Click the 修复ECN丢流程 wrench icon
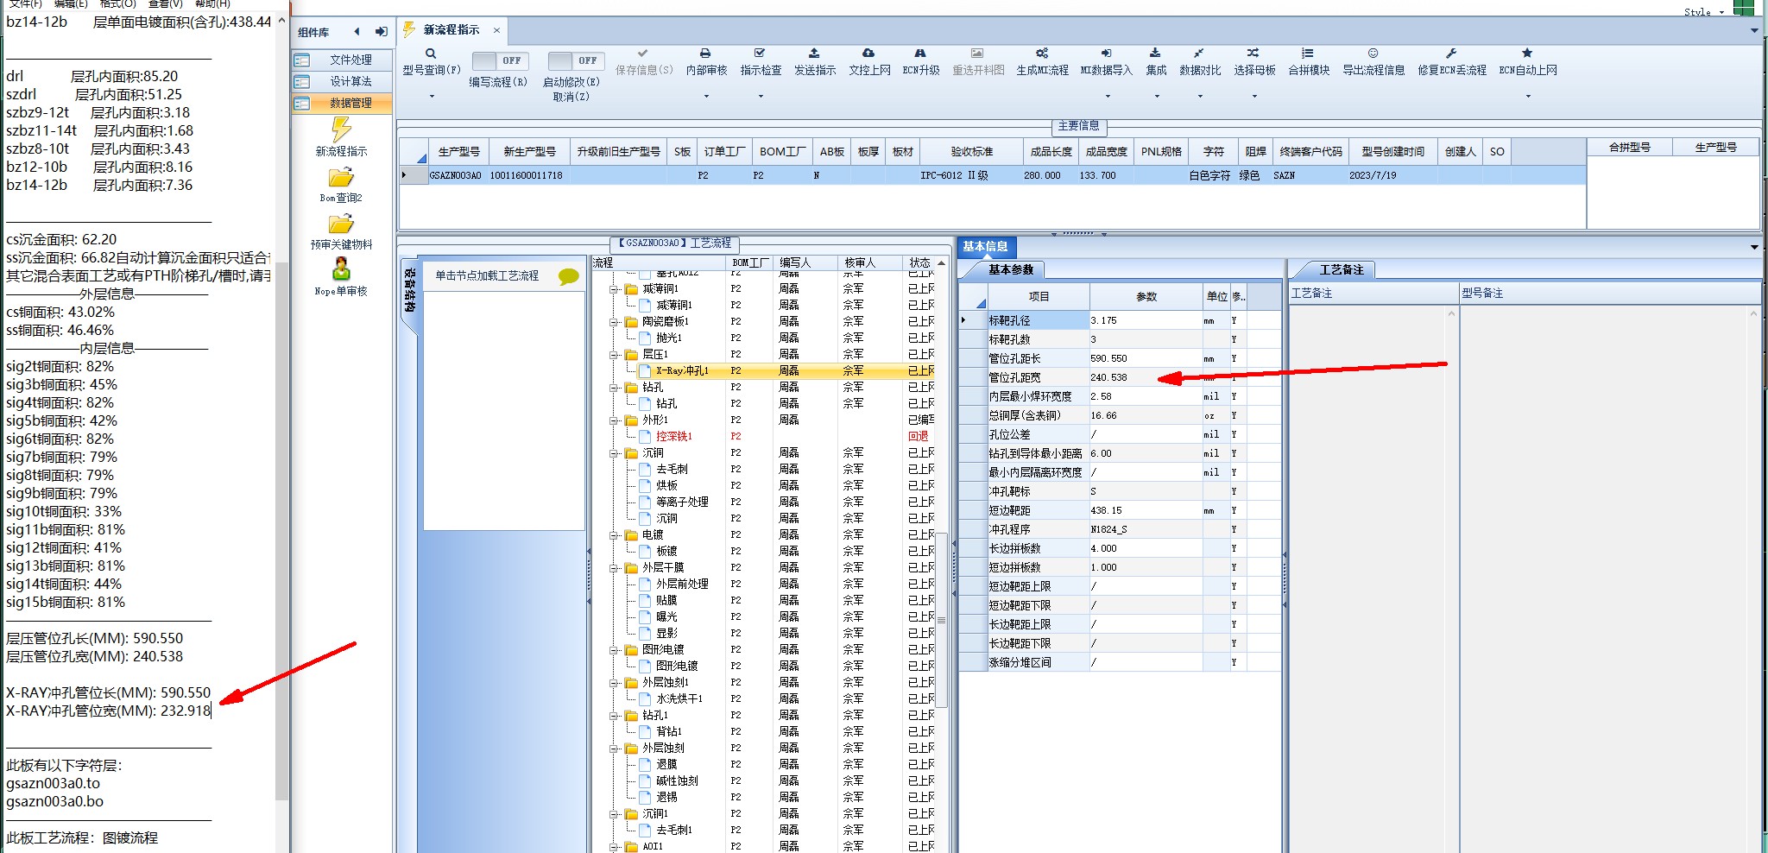The width and height of the screenshot is (1768, 853). [1451, 54]
